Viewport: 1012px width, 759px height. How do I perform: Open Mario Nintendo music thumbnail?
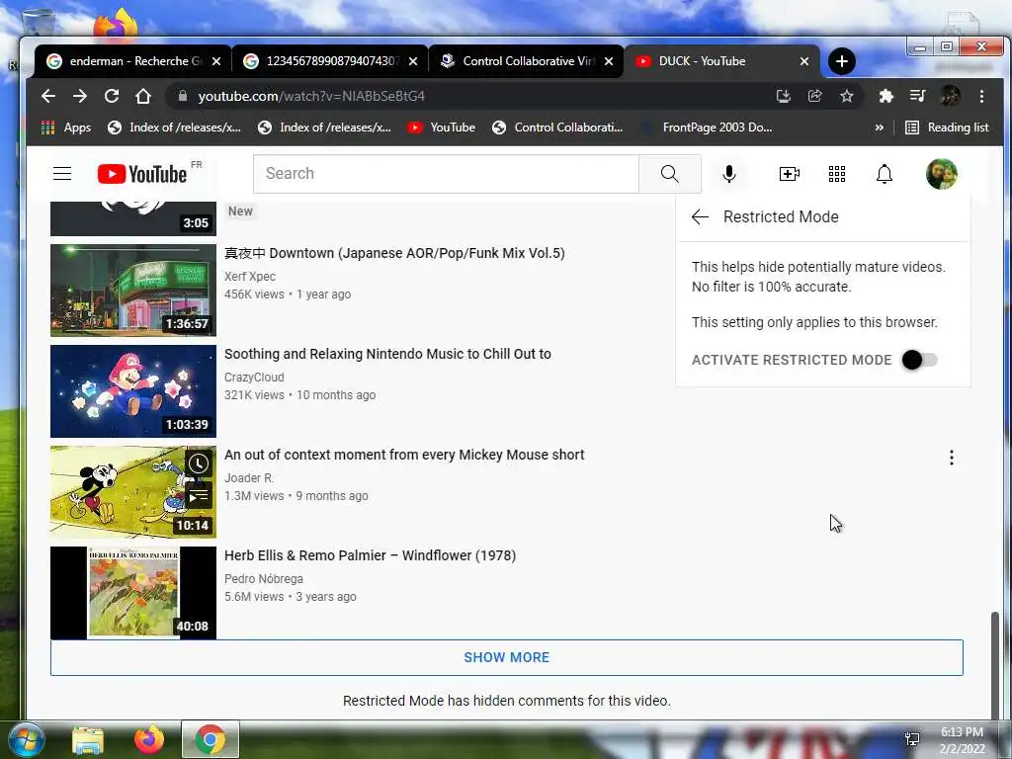click(x=133, y=391)
